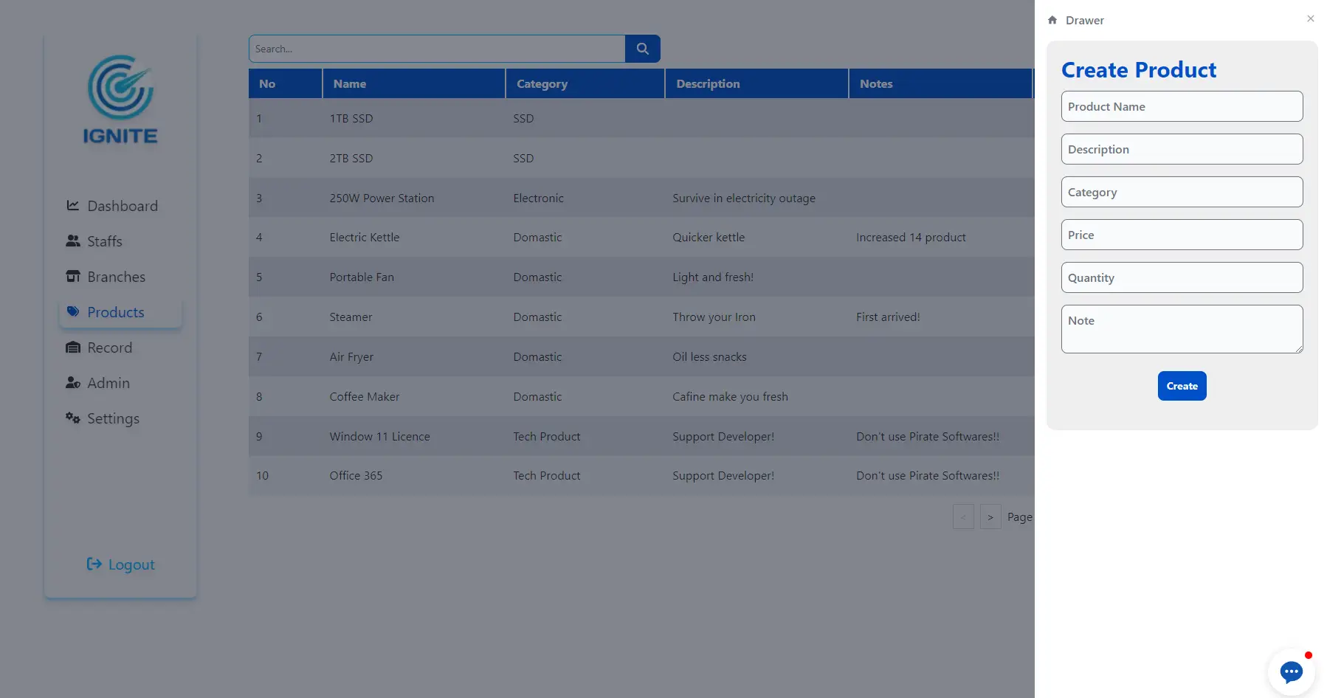1327x698 pixels.
Task: Click the Branches store icon
Action: tap(73, 277)
